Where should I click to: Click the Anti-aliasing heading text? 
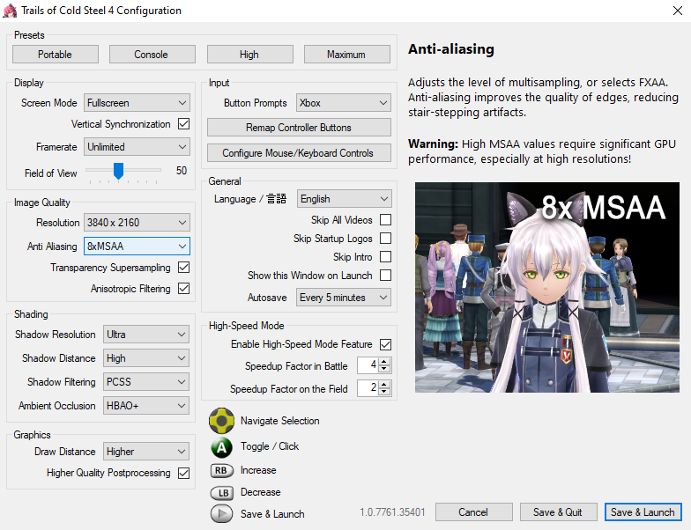click(x=451, y=49)
